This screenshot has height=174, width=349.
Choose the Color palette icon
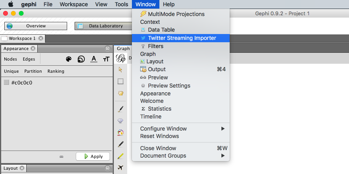click(69, 59)
